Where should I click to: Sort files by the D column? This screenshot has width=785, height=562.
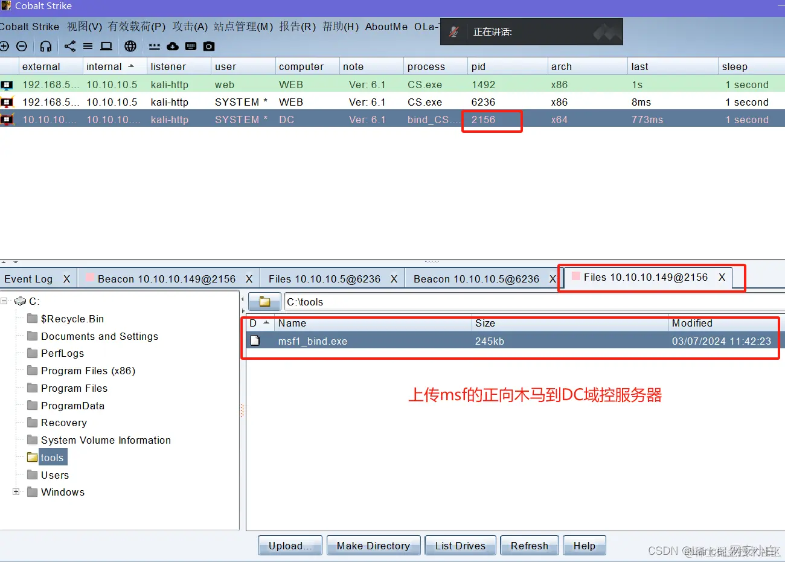point(260,324)
